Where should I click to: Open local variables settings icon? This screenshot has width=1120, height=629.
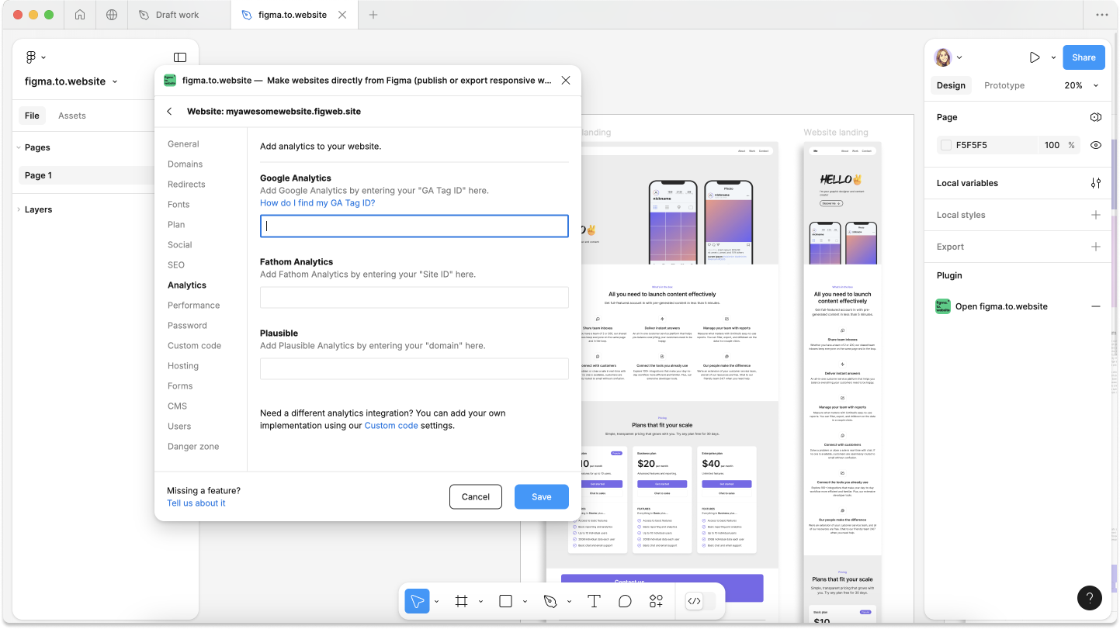point(1096,183)
